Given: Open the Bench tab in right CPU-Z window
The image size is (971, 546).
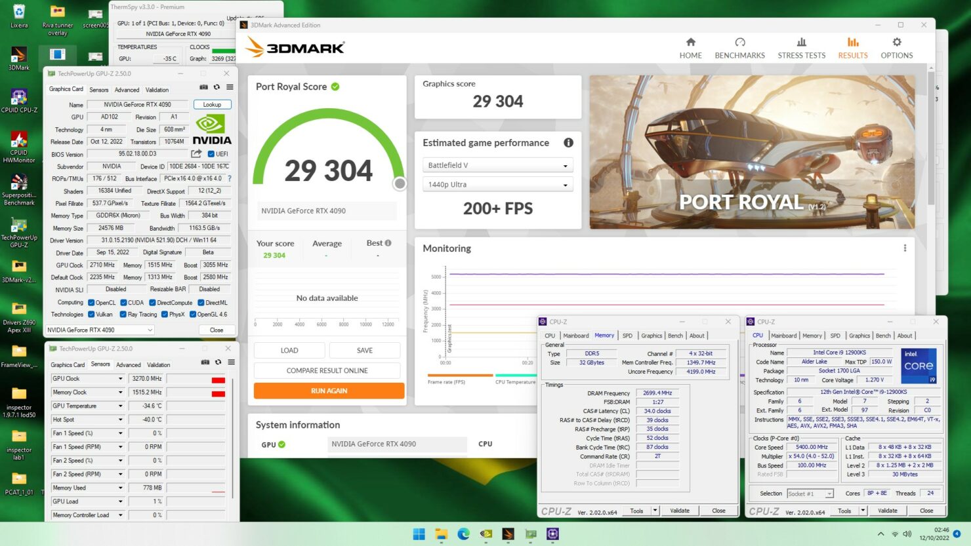Looking at the screenshot, I should tap(883, 336).
